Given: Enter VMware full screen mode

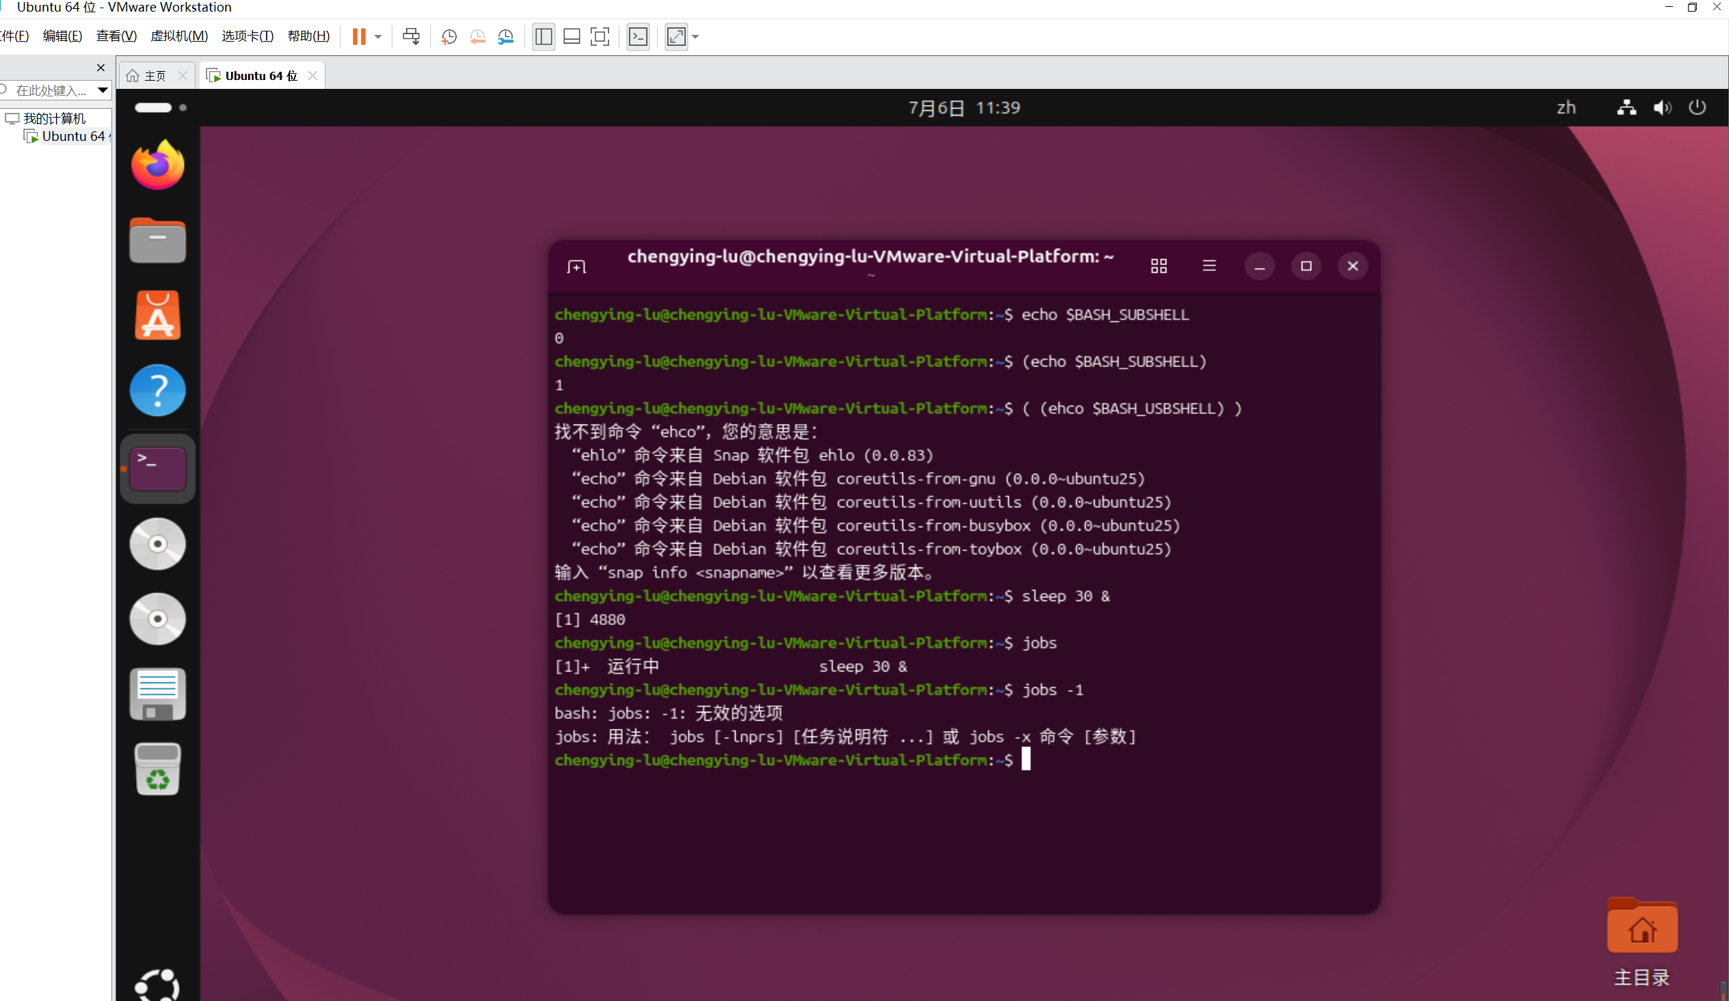Looking at the screenshot, I should (600, 36).
